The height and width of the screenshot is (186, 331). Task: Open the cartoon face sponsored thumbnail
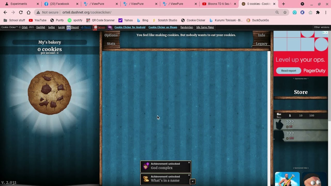(314, 179)
